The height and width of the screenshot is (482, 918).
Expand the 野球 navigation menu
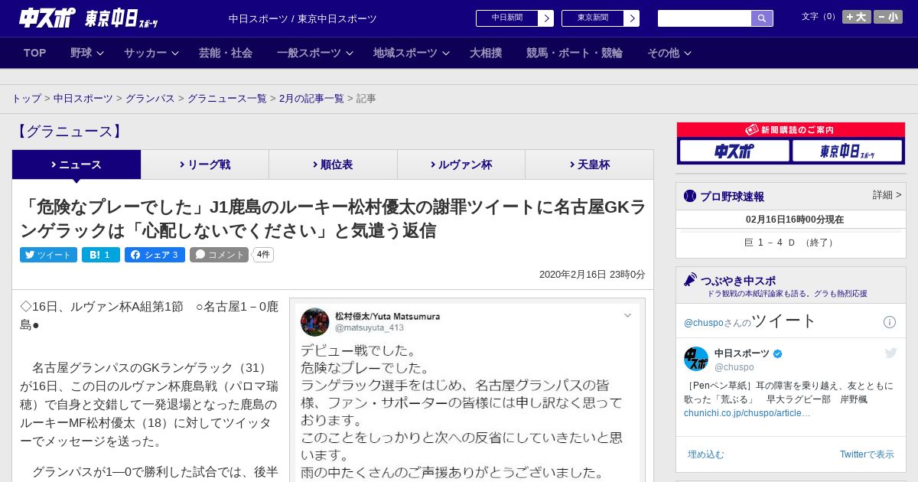[x=87, y=53]
